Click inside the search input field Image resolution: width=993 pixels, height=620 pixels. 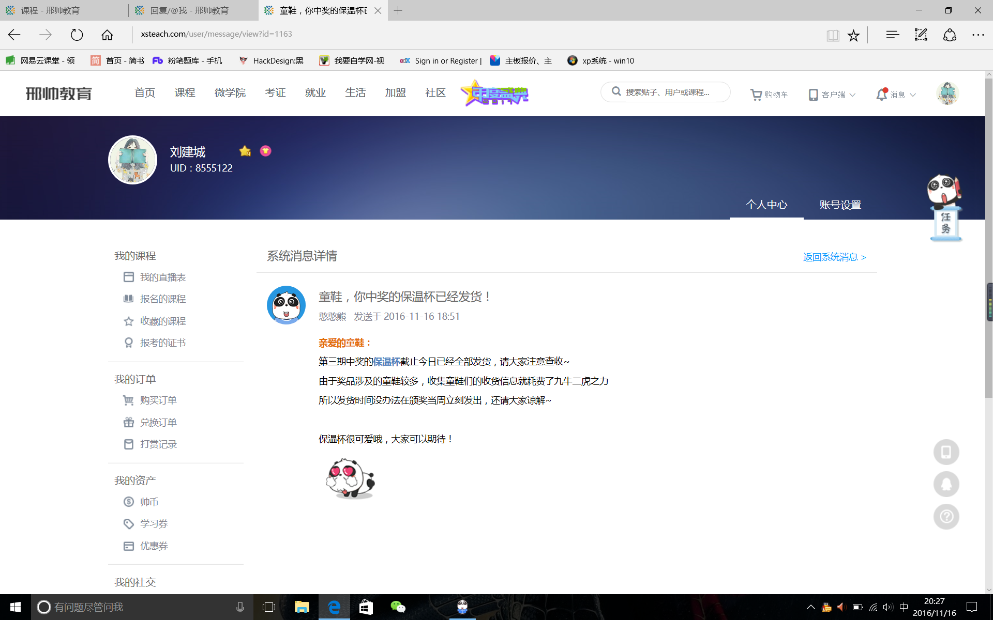point(667,91)
